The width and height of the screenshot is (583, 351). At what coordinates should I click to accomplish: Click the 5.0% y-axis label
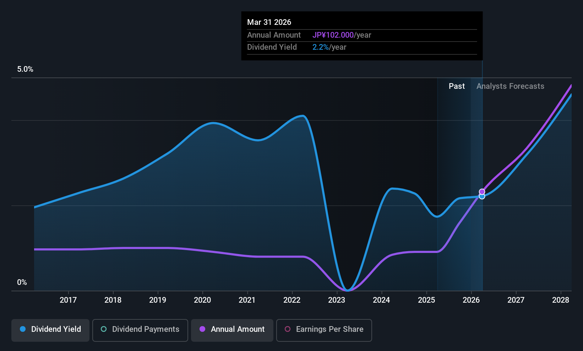tap(25, 69)
